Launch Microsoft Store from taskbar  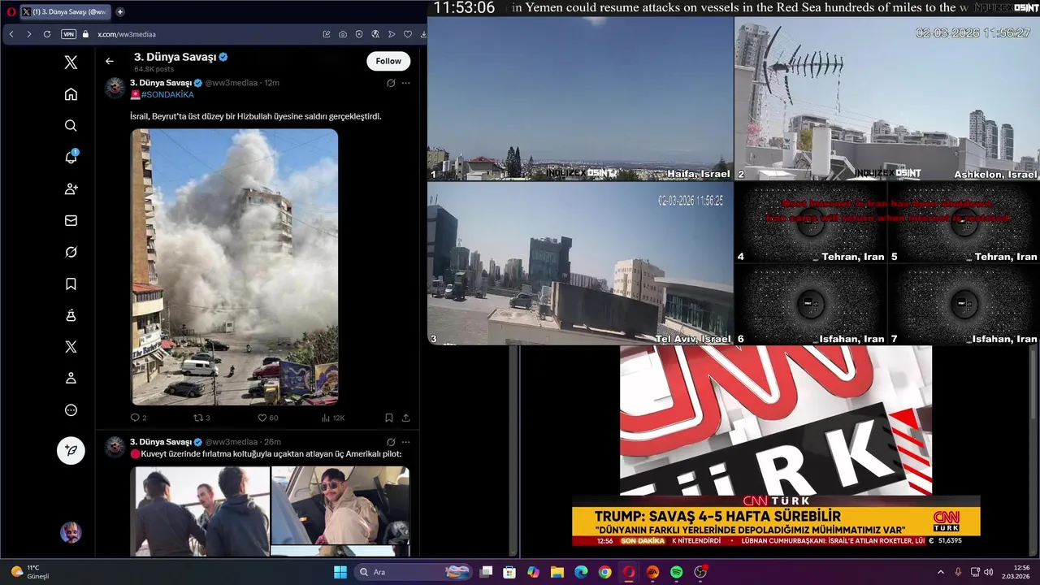click(509, 572)
